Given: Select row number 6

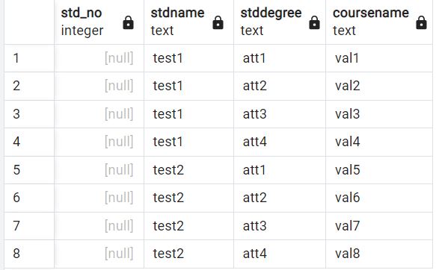Looking at the screenshot, I should (x=29, y=198).
